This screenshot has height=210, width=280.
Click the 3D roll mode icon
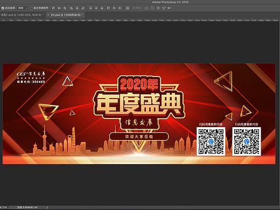point(152,8)
